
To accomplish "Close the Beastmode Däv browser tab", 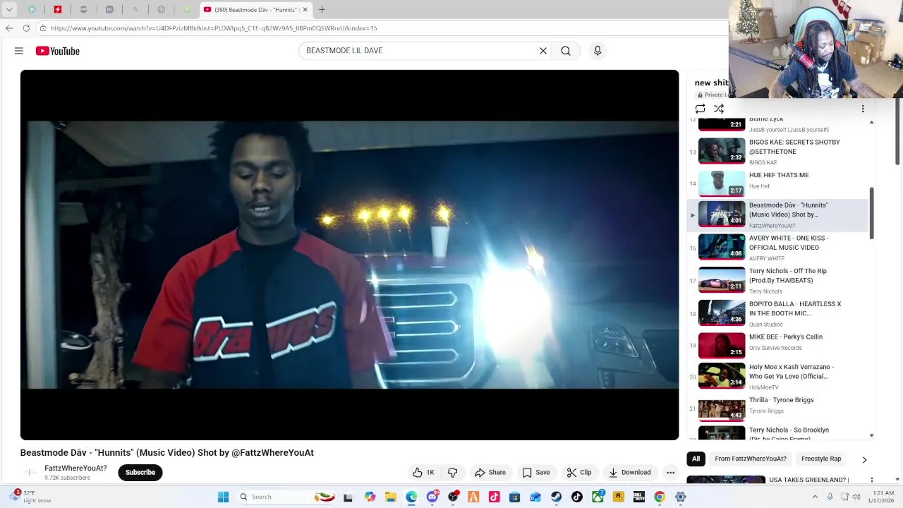I will pos(305,10).
